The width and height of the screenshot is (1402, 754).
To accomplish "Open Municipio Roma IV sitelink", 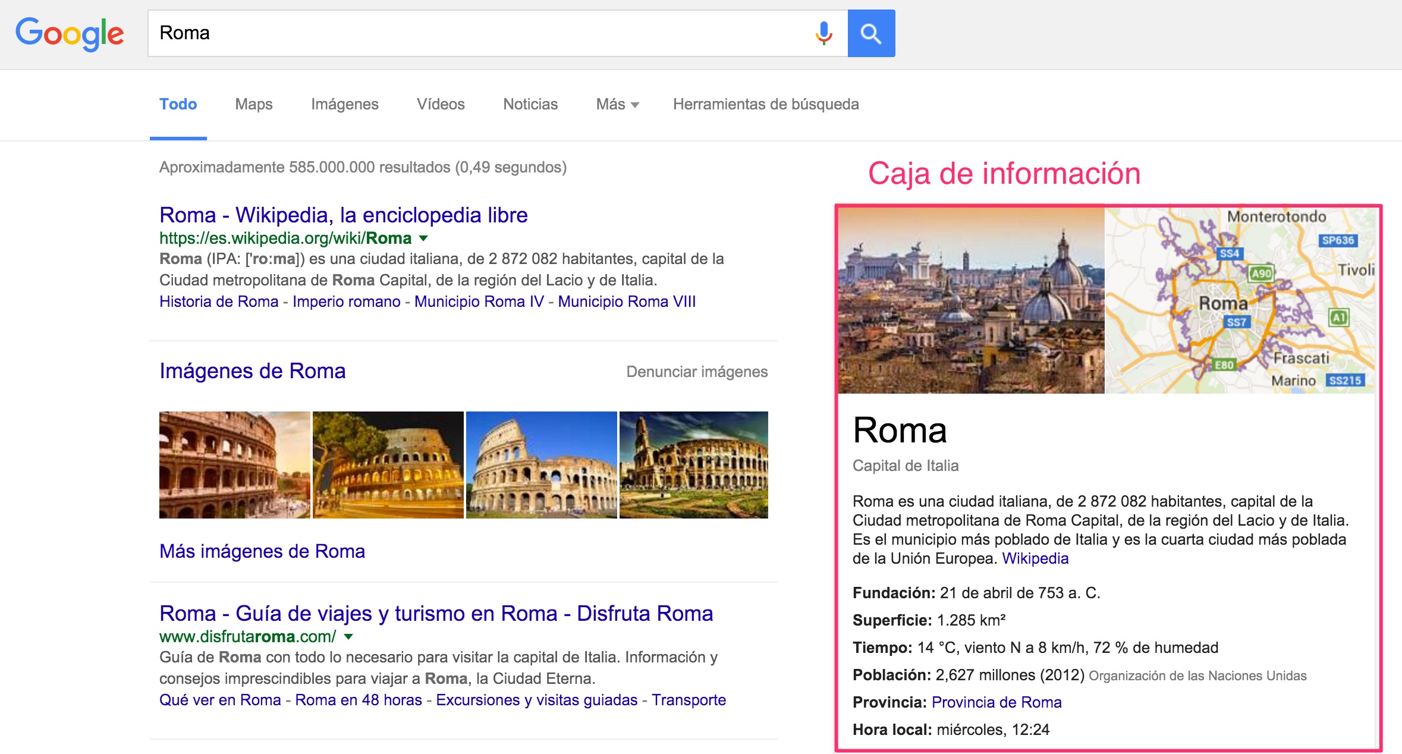I will [479, 301].
